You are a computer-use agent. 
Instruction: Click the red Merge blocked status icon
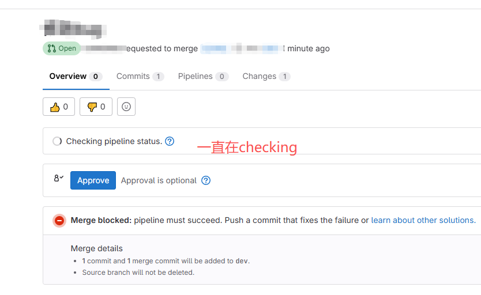(59, 221)
